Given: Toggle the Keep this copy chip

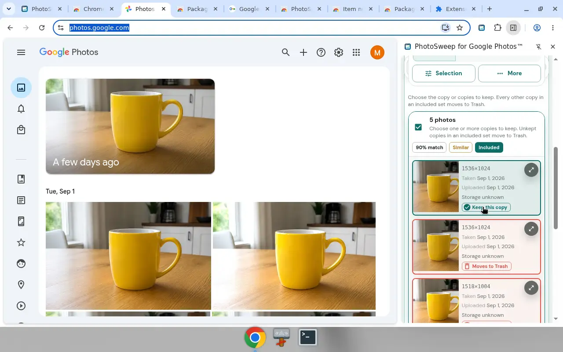Looking at the screenshot, I should [x=486, y=207].
